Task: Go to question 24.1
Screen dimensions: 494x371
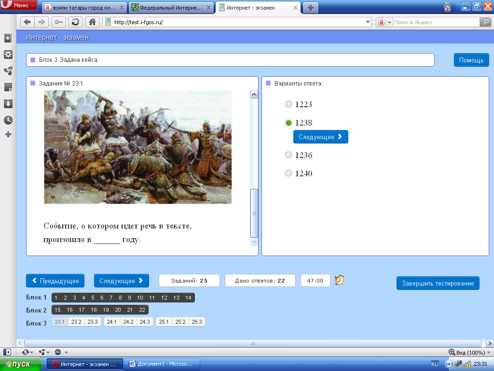Action: point(112,322)
